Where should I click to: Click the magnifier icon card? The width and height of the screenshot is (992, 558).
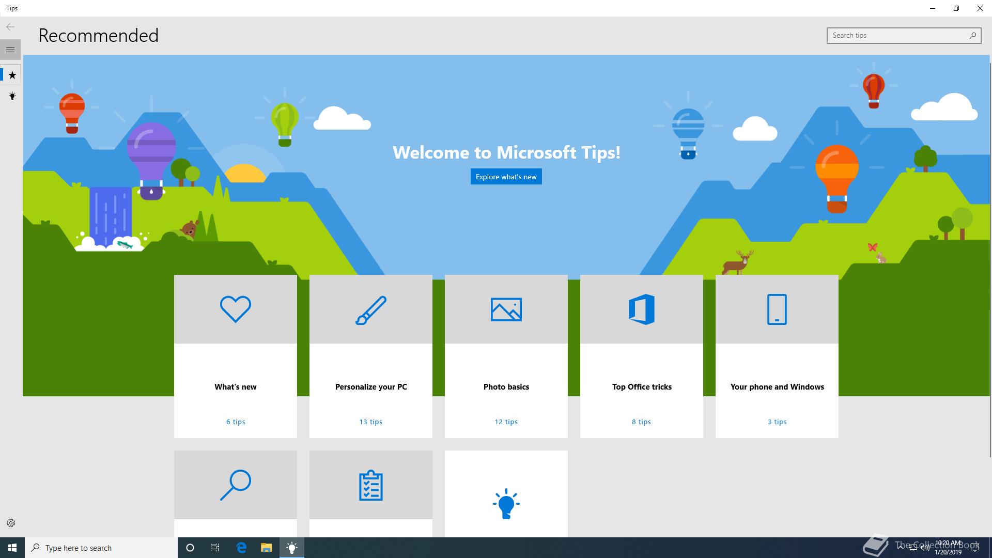[236, 485]
